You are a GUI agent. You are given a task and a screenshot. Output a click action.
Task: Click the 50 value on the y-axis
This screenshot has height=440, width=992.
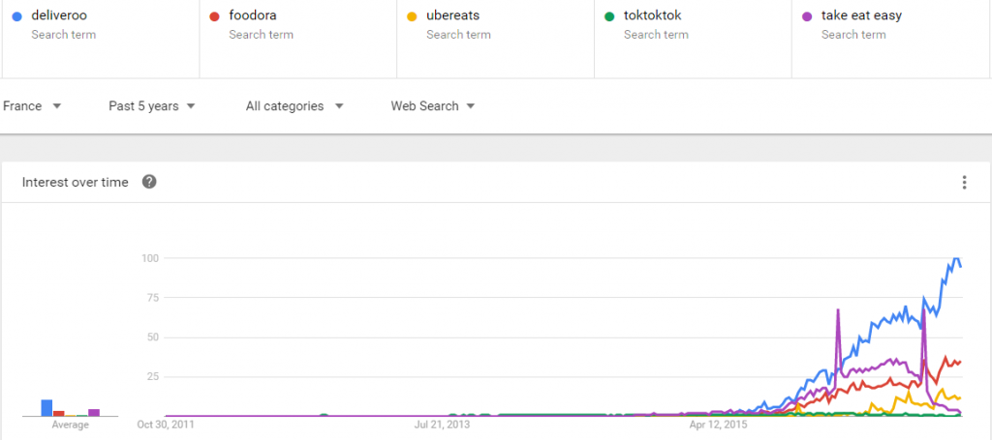click(x=152, y=337)
